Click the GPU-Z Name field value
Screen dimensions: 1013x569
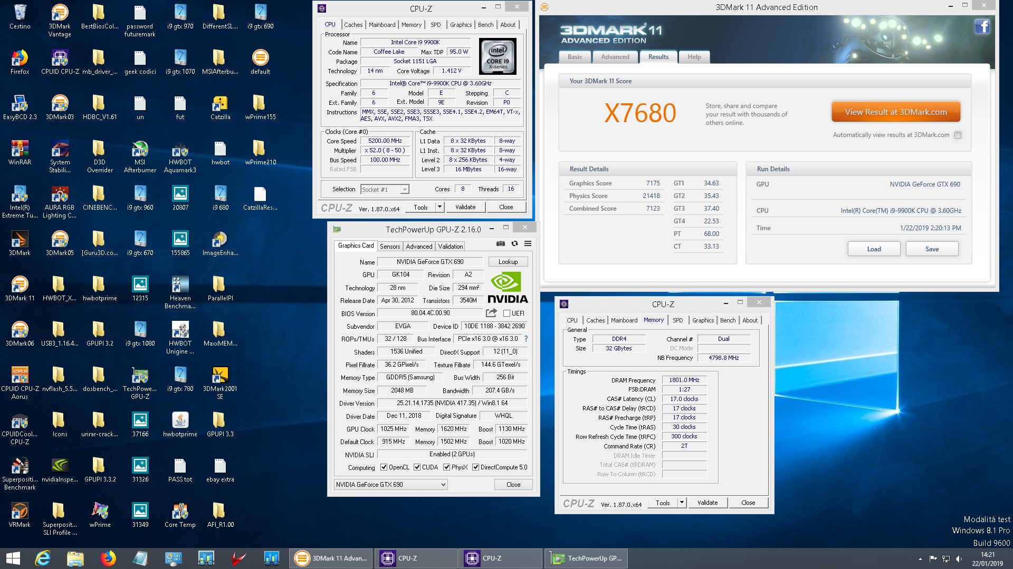click(x=430, y=262)
